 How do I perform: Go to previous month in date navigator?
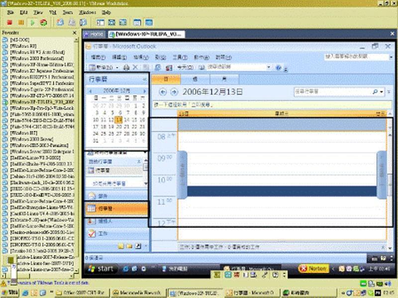[91, 91]
